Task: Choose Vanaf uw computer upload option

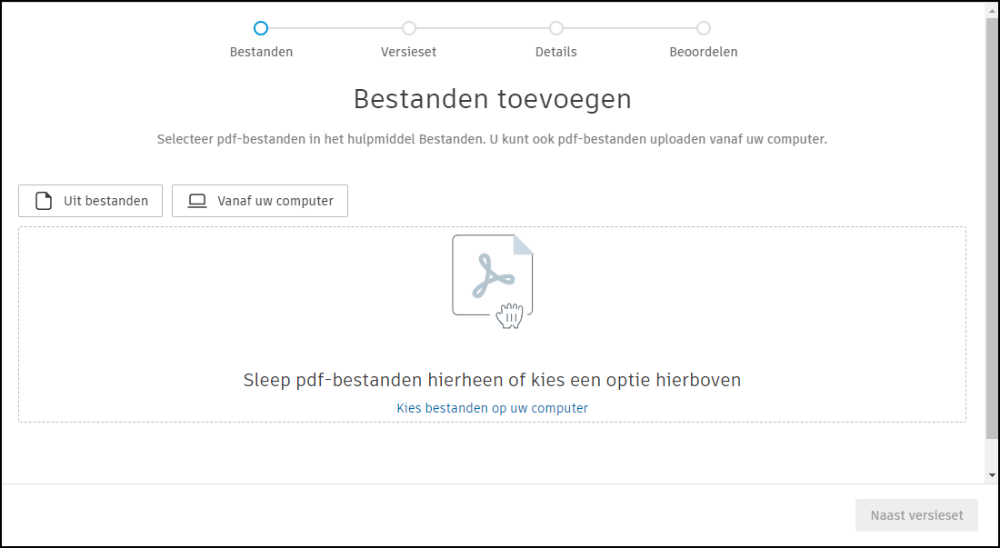Action: point(260,201)
